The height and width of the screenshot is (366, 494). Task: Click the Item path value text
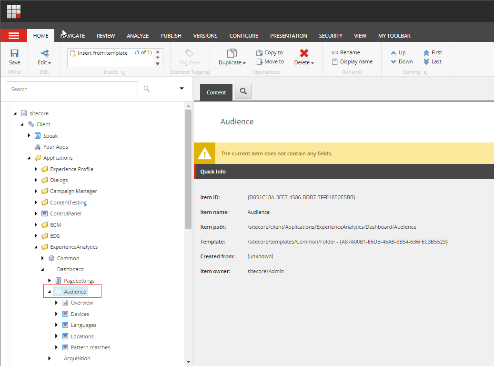click(x=332, y=227)
